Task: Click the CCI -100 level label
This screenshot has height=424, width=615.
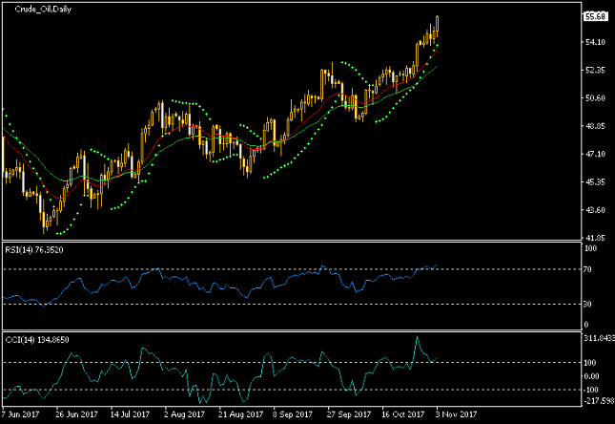Action: click(x=591, y=390)
